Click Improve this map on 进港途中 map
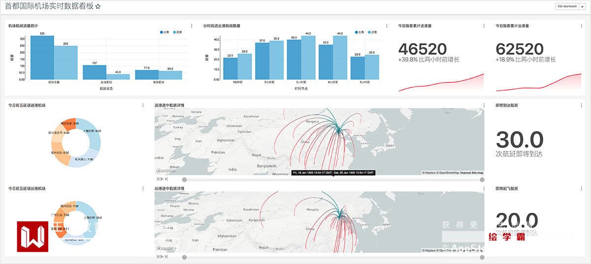 [x=472, y=173]
